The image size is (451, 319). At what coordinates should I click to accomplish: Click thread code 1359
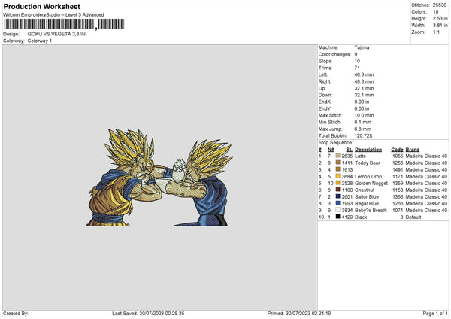[x=398, y=183]
